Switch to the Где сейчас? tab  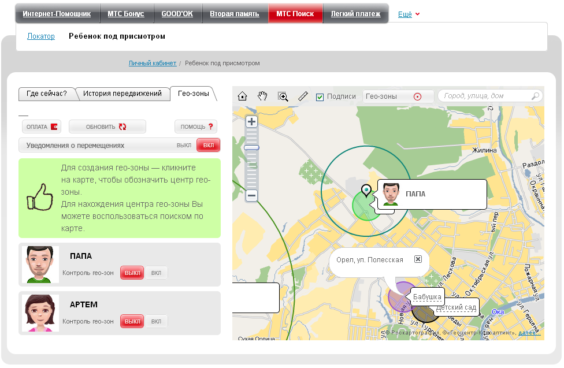47,94
